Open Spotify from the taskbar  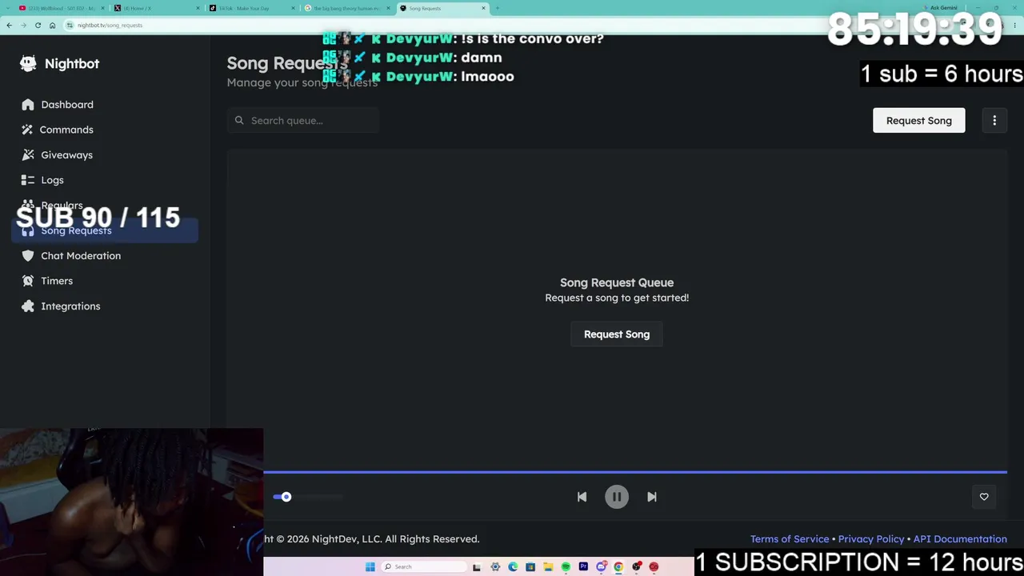tap(566, 567)
